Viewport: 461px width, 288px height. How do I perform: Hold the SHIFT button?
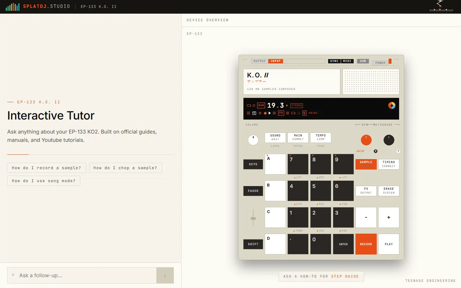coord(253,244)
